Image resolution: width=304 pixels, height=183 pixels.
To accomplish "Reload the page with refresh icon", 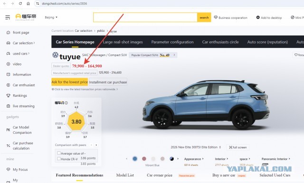I will [20, 3].
